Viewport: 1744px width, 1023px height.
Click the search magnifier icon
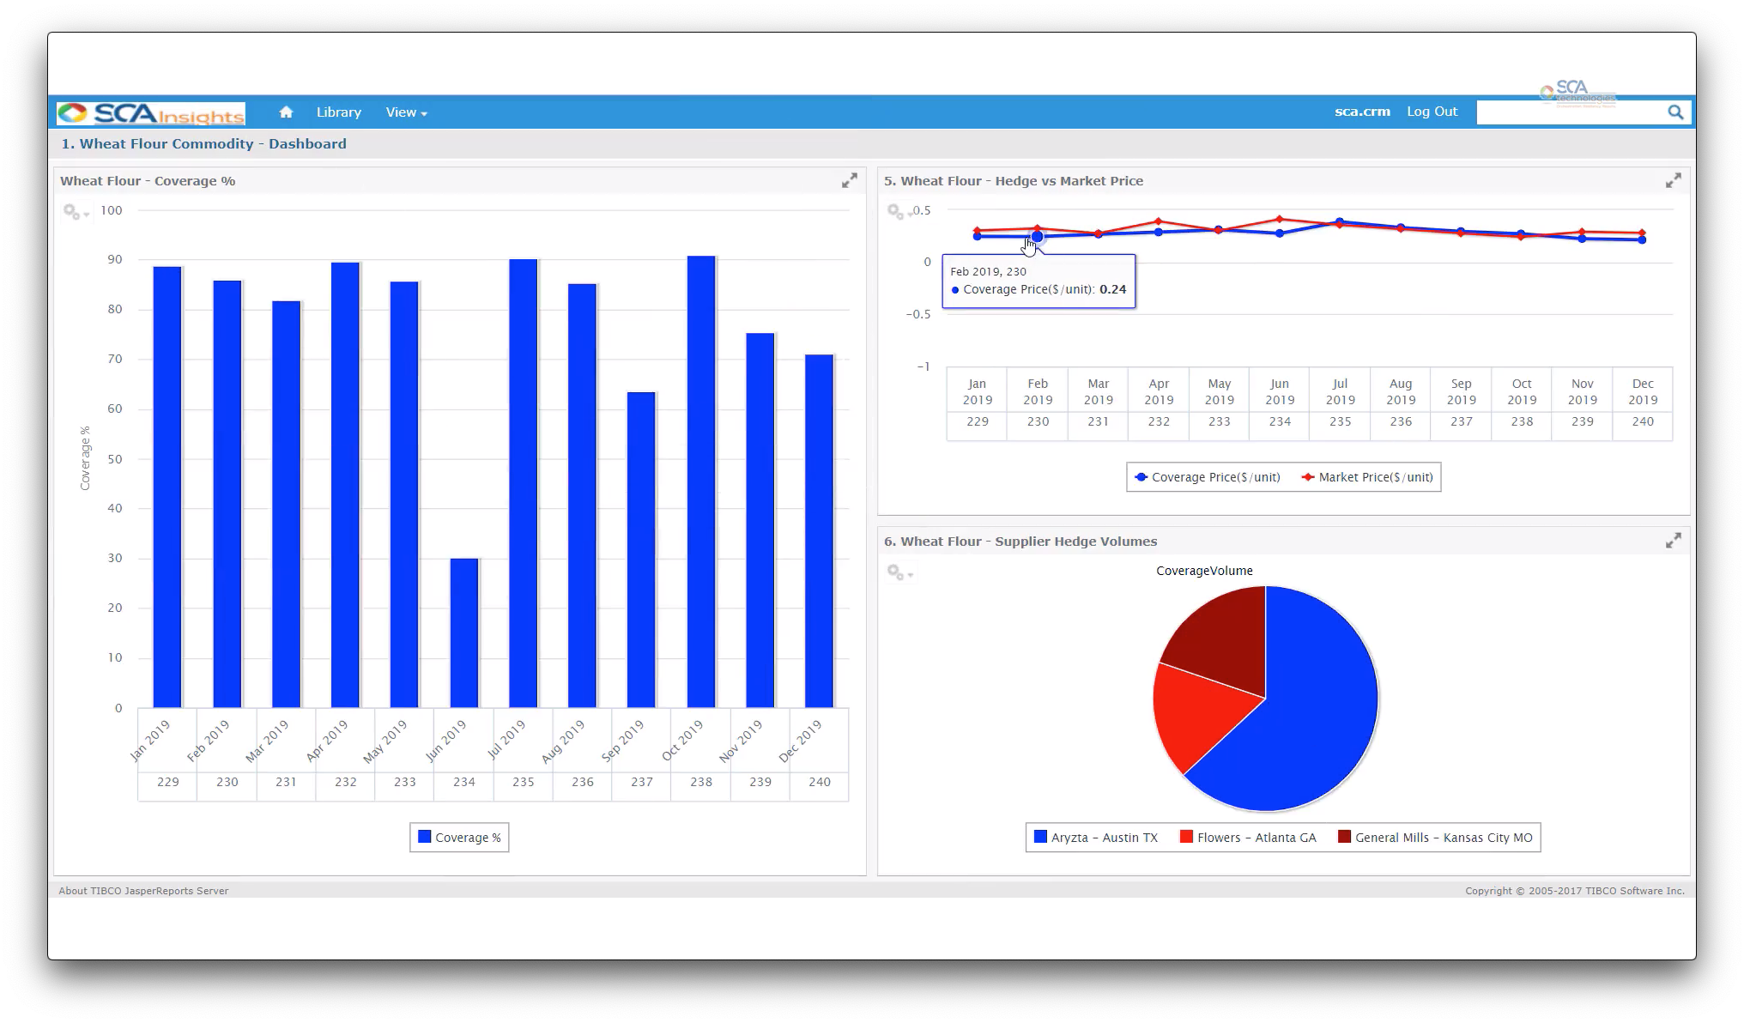click(1674, 112)
